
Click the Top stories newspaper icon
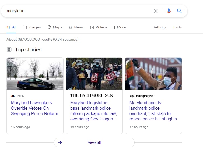tap(9, 49)
